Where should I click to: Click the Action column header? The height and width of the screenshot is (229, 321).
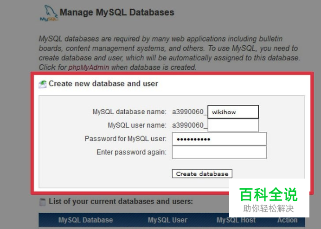pyautogui.click(x=288, y=220)
